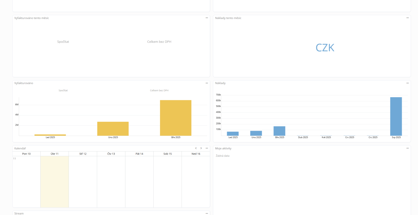Screen dimensions: 418x215
Task: Click the highlighted Úte 11 day cell
Action: (55, 182)
